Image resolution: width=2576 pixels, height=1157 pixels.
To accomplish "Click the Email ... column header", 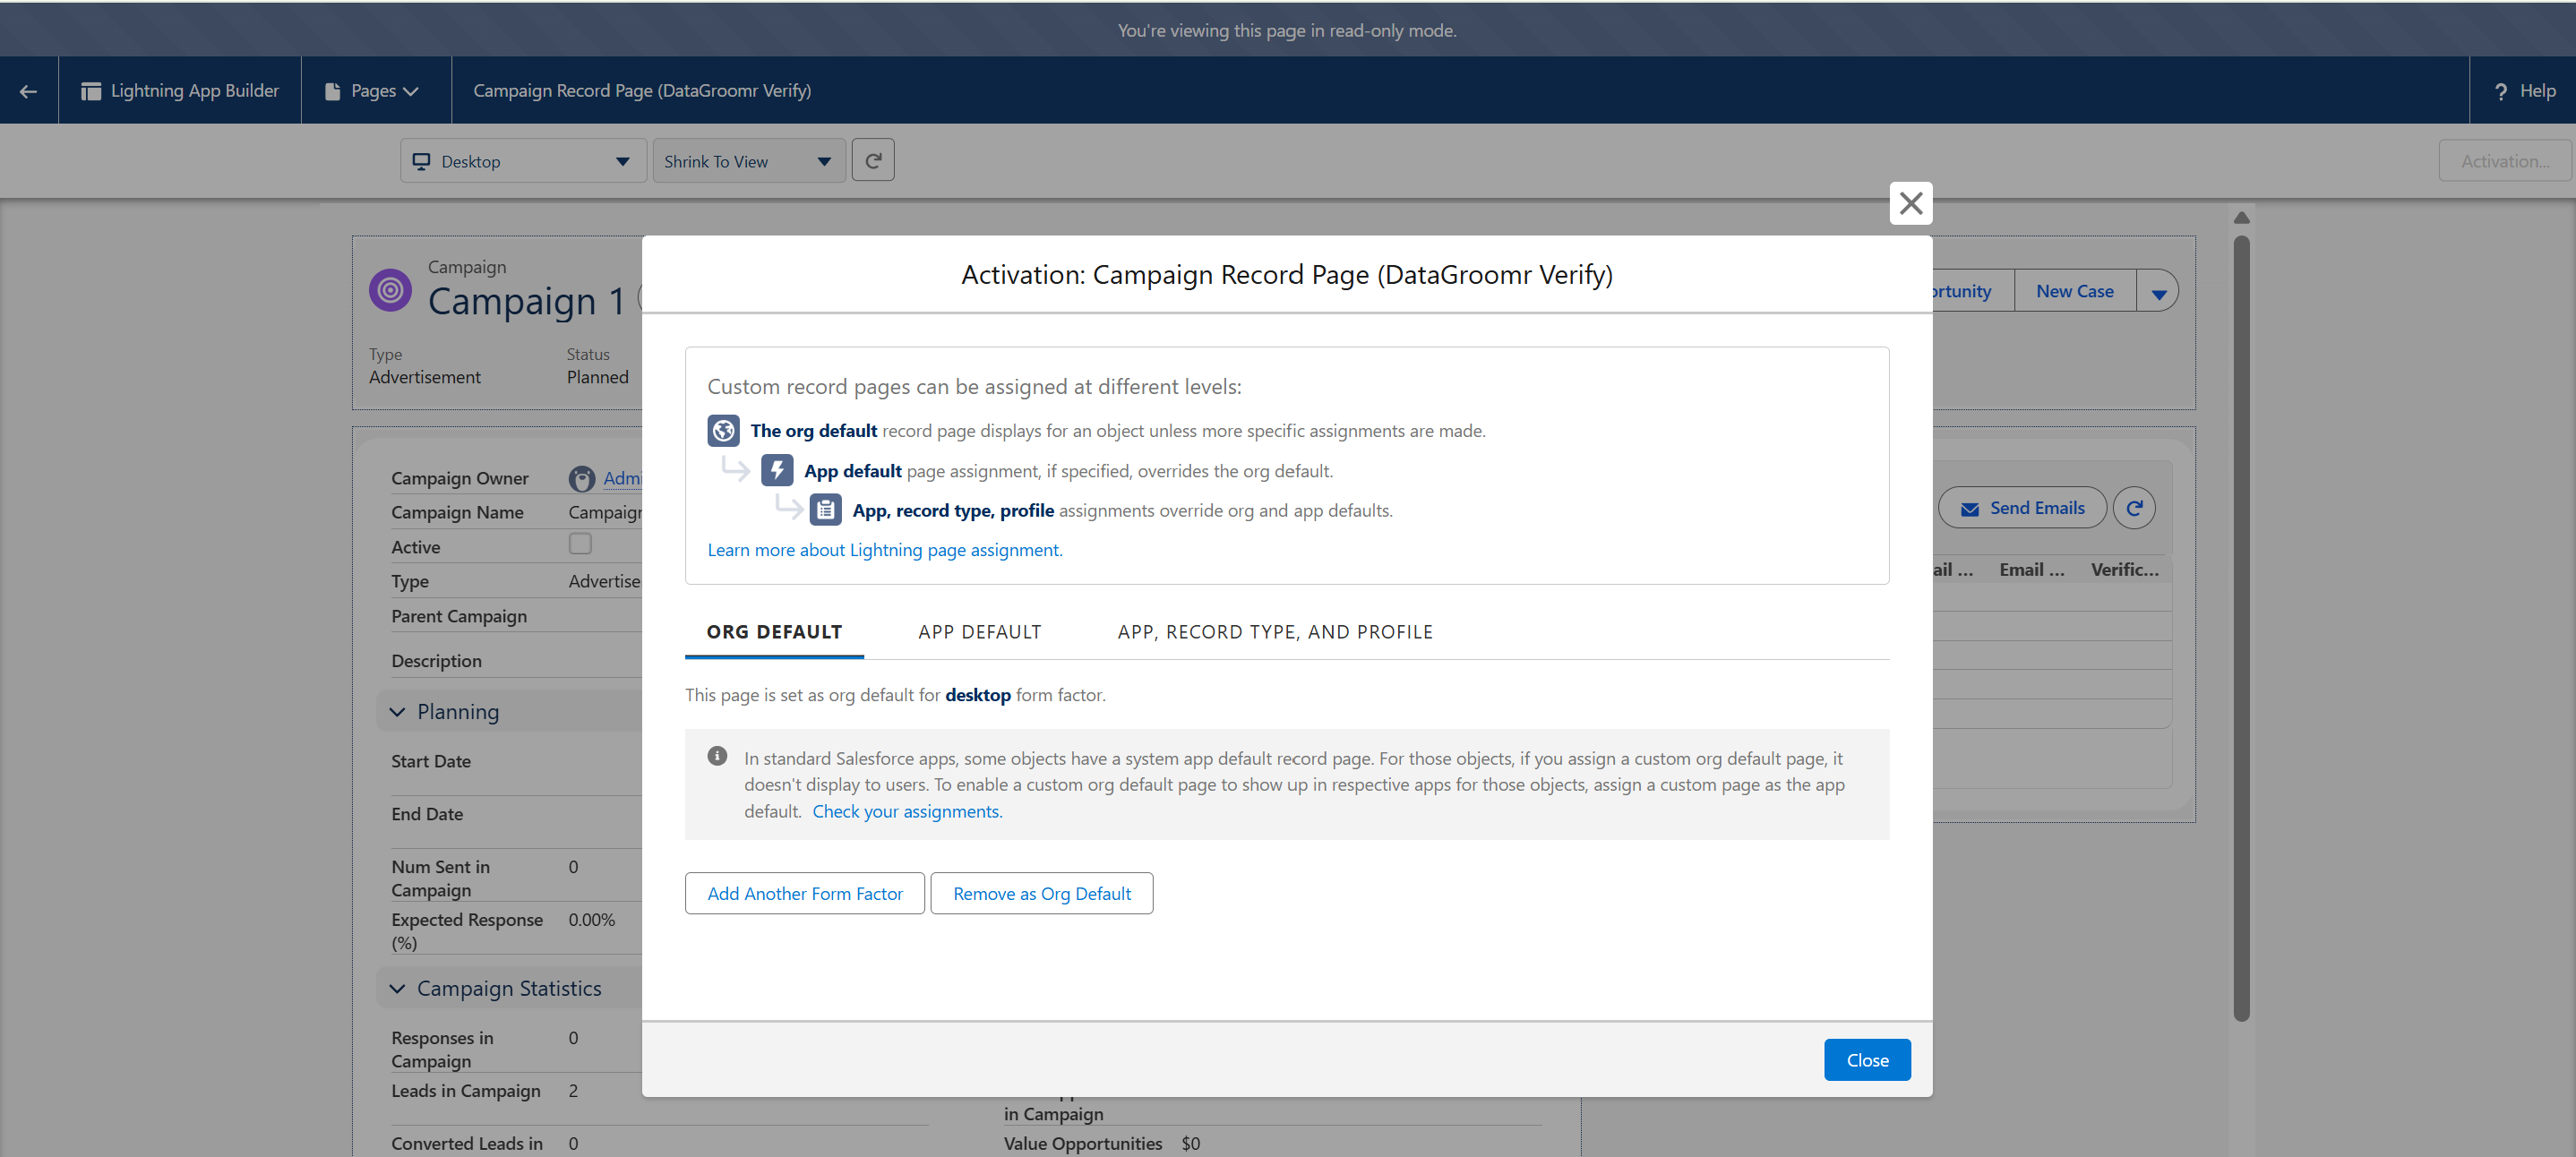I will [x=2031, y=570].
